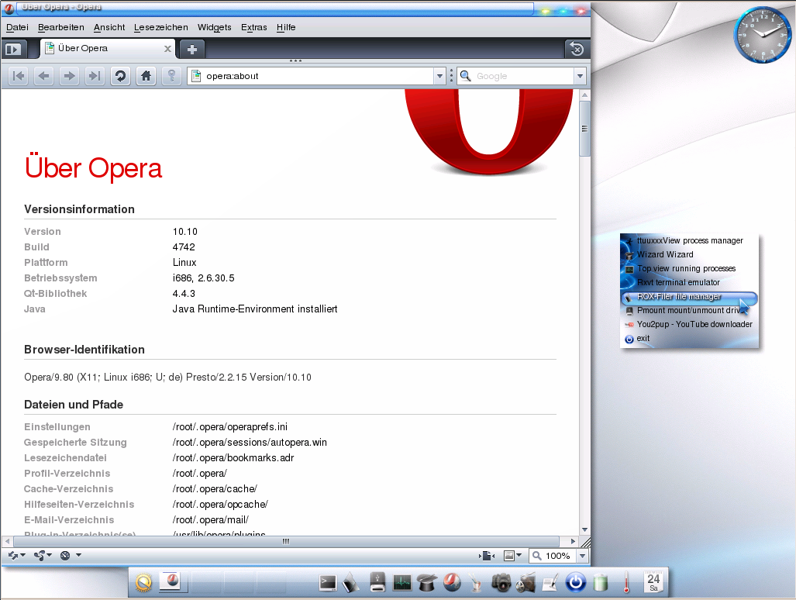Open the Lesezeichen menu
796x600 pixels.
[x=161, y=27]
